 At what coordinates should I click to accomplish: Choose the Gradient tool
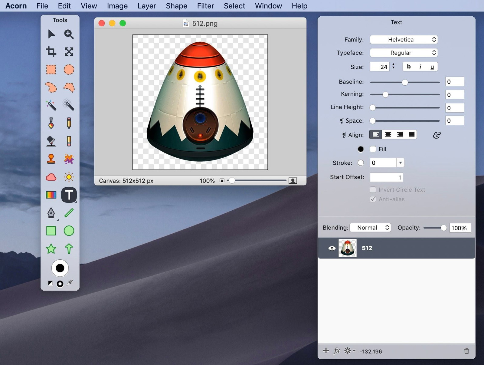click(x=51, y=195)
